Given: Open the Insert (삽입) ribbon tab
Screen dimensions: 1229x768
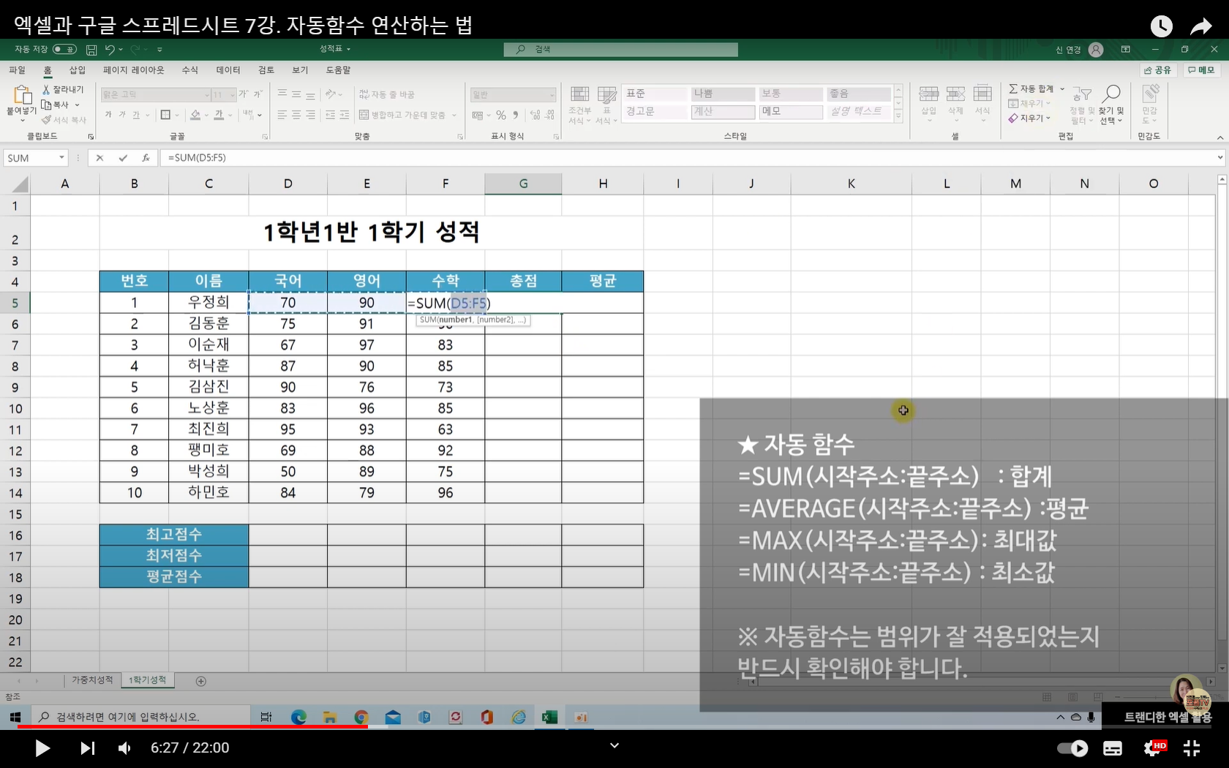Looking at the screenshot, I should pos(78,70).
